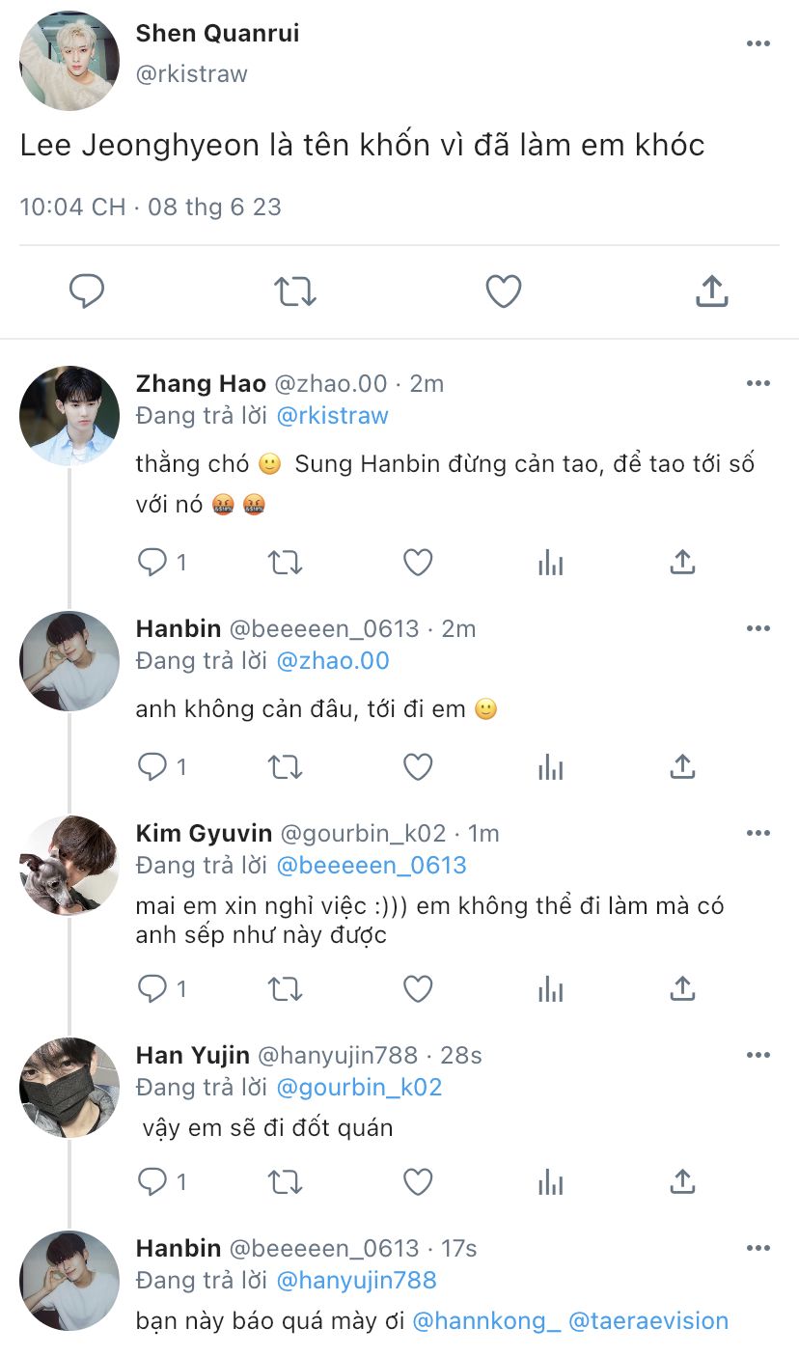This screenshot has height=1356, width=799.
Task: Reply to Shen Quanrui's main tweet
Action: [x=87, y=291]
